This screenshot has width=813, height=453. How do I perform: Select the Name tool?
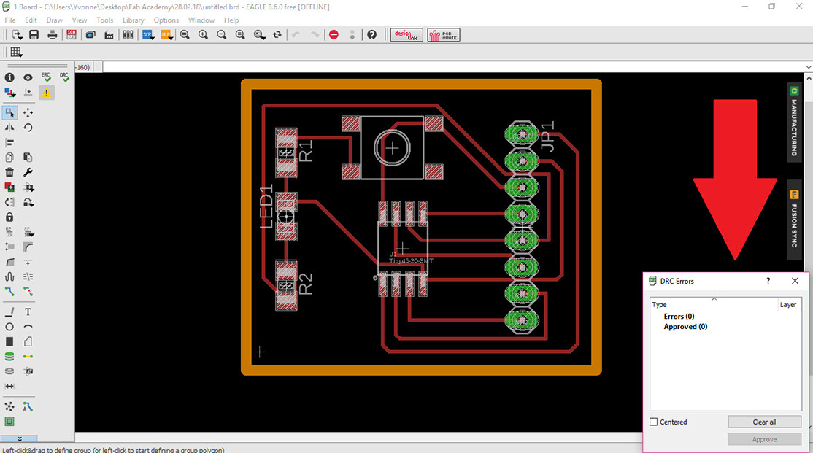click(x=9, y=232)
